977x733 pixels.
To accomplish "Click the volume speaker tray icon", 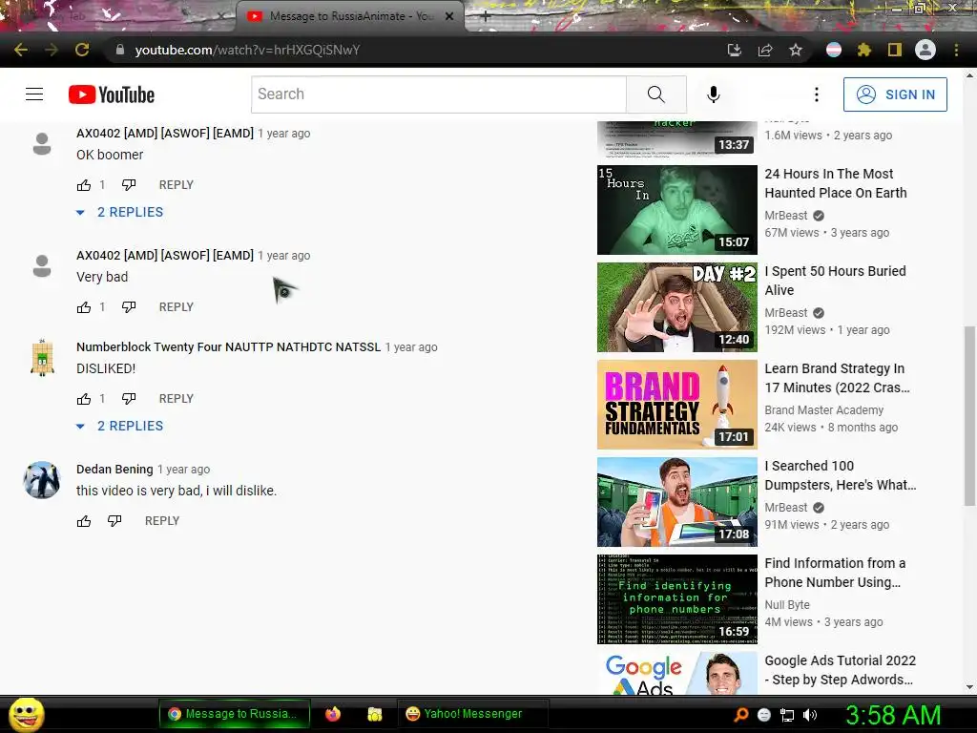I will pos(810,715).
